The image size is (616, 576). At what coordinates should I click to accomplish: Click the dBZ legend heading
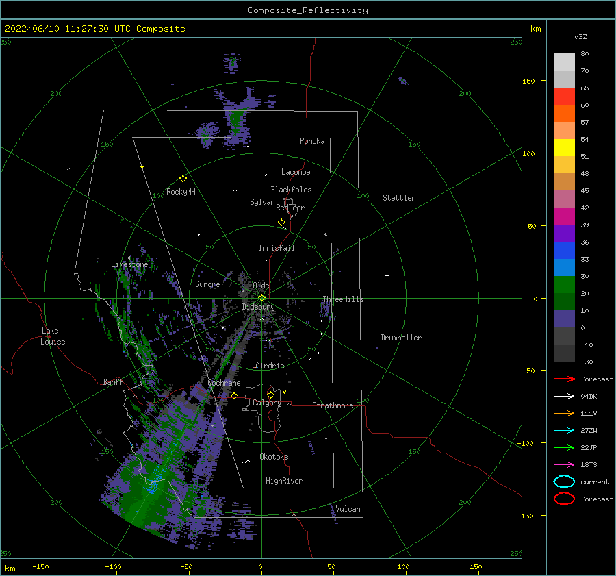pos(580,36)
